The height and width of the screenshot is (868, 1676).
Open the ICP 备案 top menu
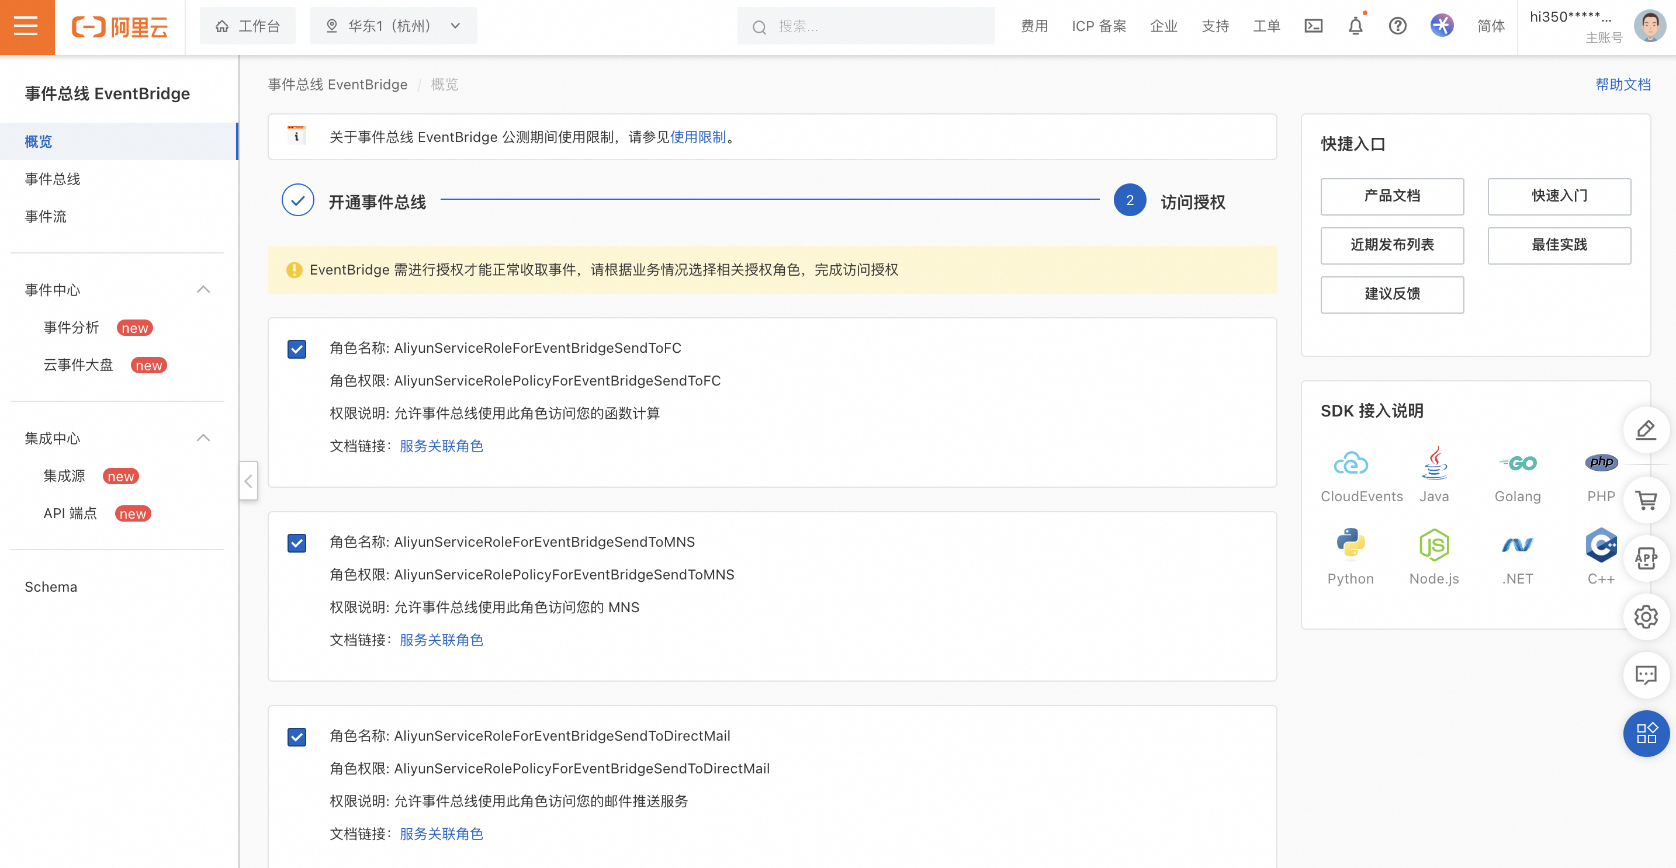click(1099, 26)
